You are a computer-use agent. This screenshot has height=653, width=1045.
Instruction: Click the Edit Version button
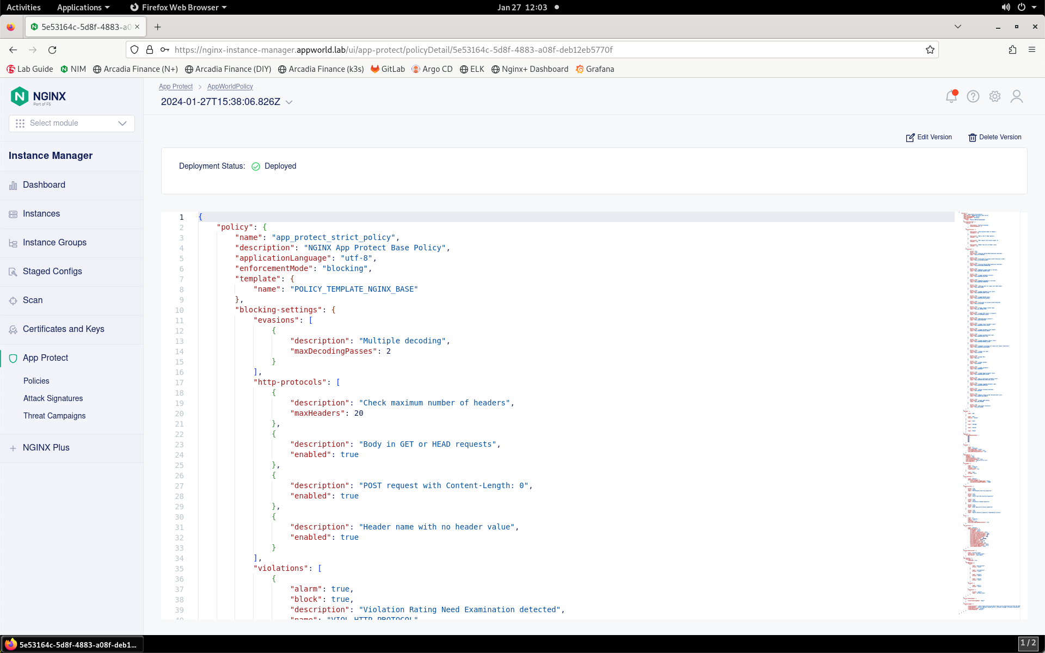929,137
